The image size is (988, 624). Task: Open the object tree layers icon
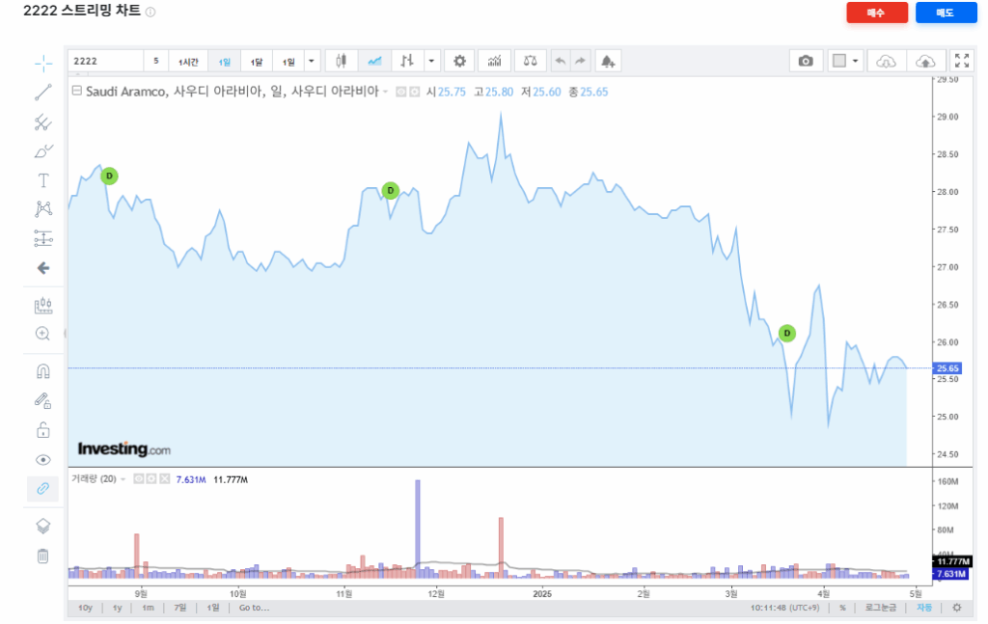(x=43, y=526)
